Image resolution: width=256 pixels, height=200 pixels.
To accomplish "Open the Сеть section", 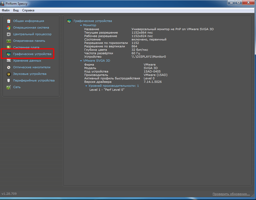I will pos(17,87).
